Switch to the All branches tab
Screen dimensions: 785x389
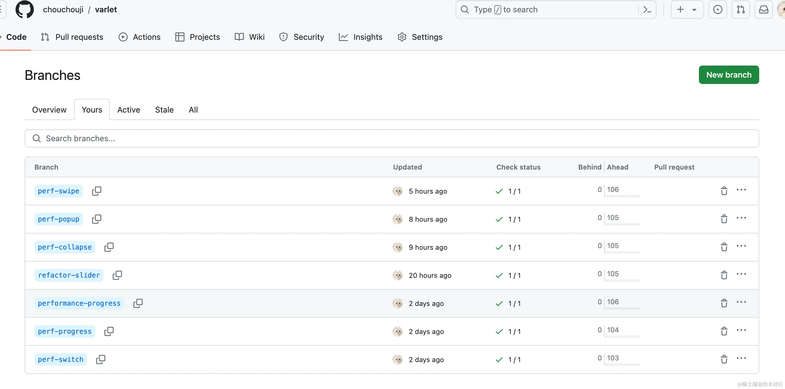(193, 110)
